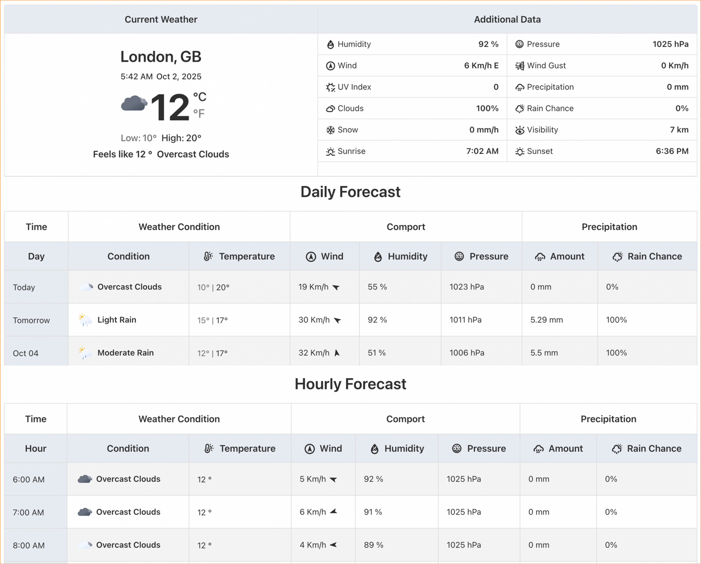Image resolution: width=701 pixels, height=564 pixels.
Task: Click the Hourly Forecast Pressure column header
Action: pos(479,448)
